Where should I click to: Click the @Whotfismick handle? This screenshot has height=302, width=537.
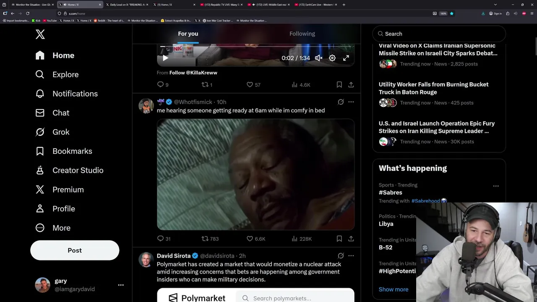(x=193, y=102)
